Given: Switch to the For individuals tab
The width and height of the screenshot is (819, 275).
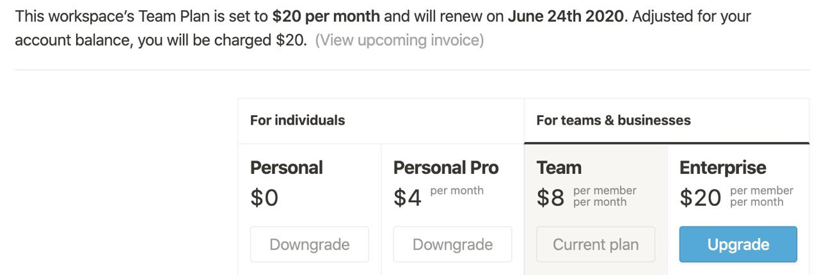Looking at the screenshot, I should 298,120.
